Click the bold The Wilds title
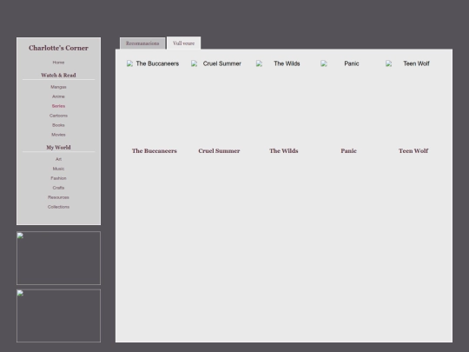The height and width of the screenshot is (352, 469). [284, 151]
